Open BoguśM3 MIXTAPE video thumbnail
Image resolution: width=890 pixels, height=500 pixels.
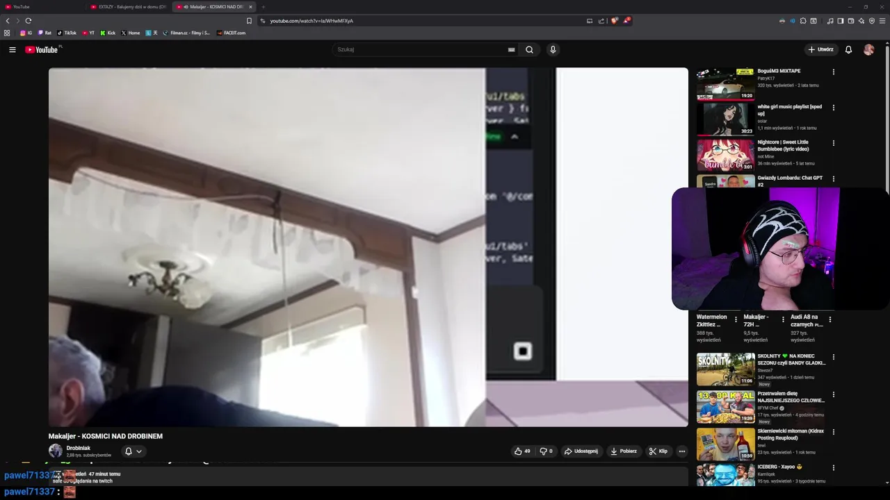click(725, 83)
